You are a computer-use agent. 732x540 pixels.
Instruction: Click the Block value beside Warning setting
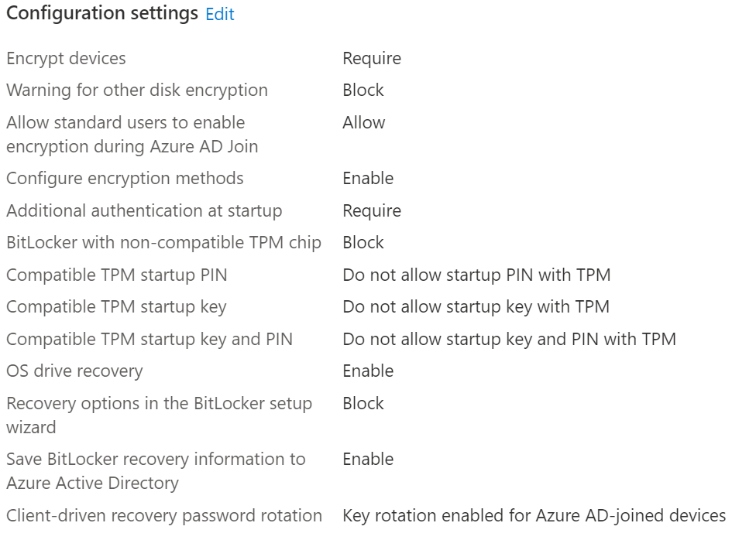[x=363, y=91]
